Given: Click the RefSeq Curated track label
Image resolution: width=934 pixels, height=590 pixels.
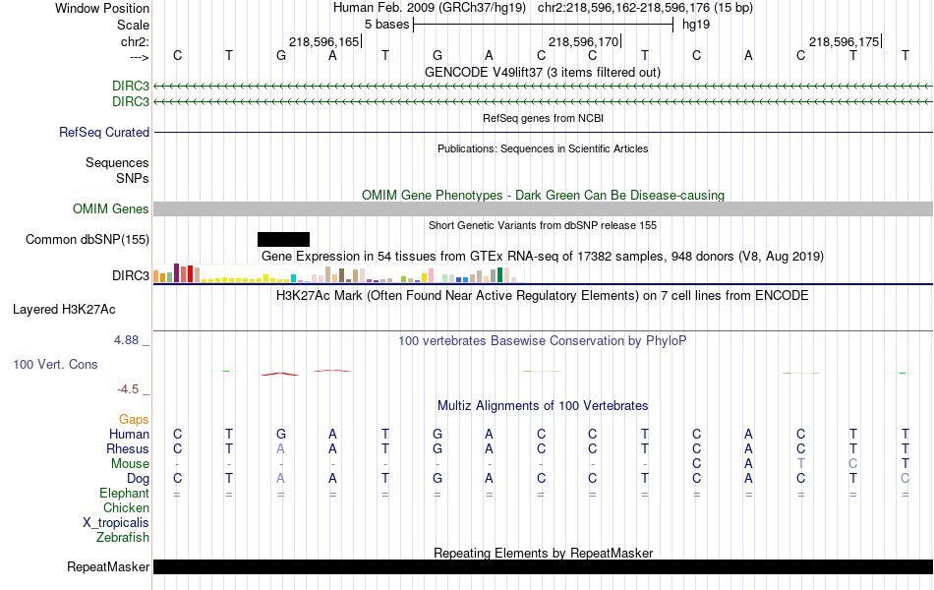Looking at the screenshot, I should (x=104, y=133).
